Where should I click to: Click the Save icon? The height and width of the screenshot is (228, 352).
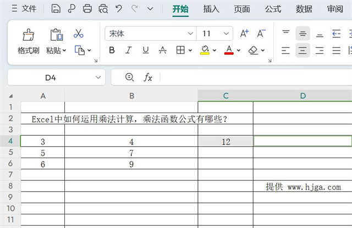[x=56, y=9]
